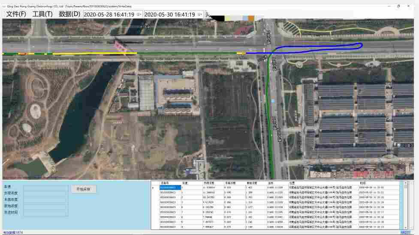Click the query button beside the end date

pyautogui.click(x=207, y=14)
